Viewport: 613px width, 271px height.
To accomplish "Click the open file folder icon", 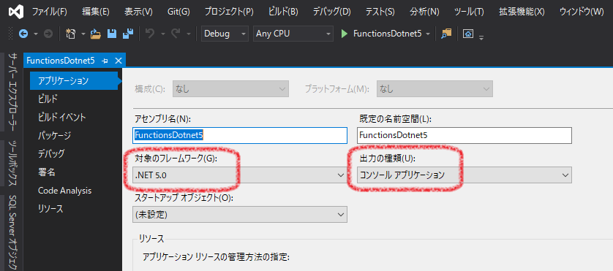I will (96, 34).
